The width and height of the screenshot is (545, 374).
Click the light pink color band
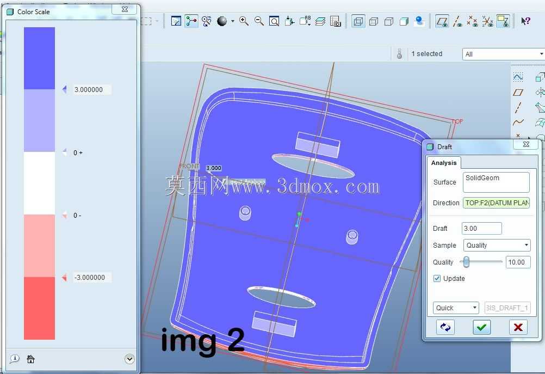pyautogui.click(x=39, y=246)
